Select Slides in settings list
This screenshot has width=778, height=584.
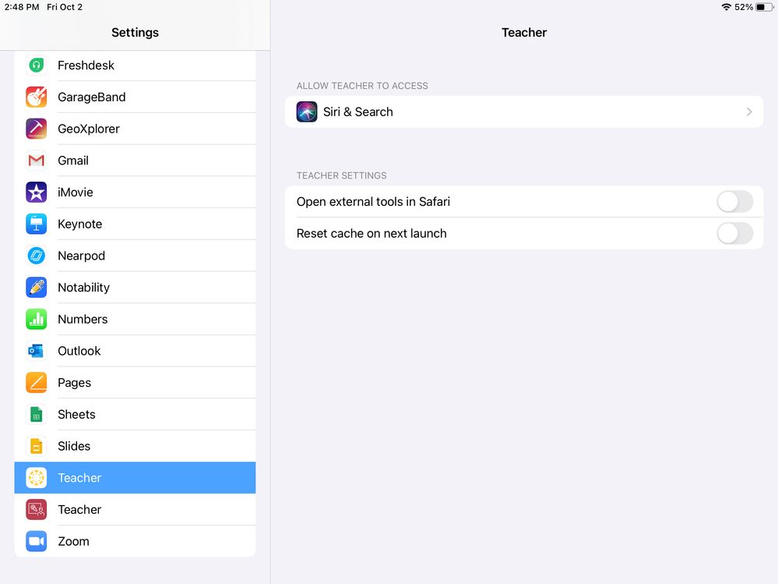[x=135, y=446]
